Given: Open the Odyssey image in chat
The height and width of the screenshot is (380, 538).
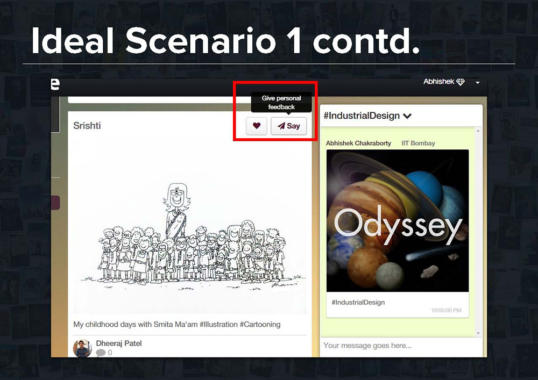Looking at the screenshot, I should point(398,220).
